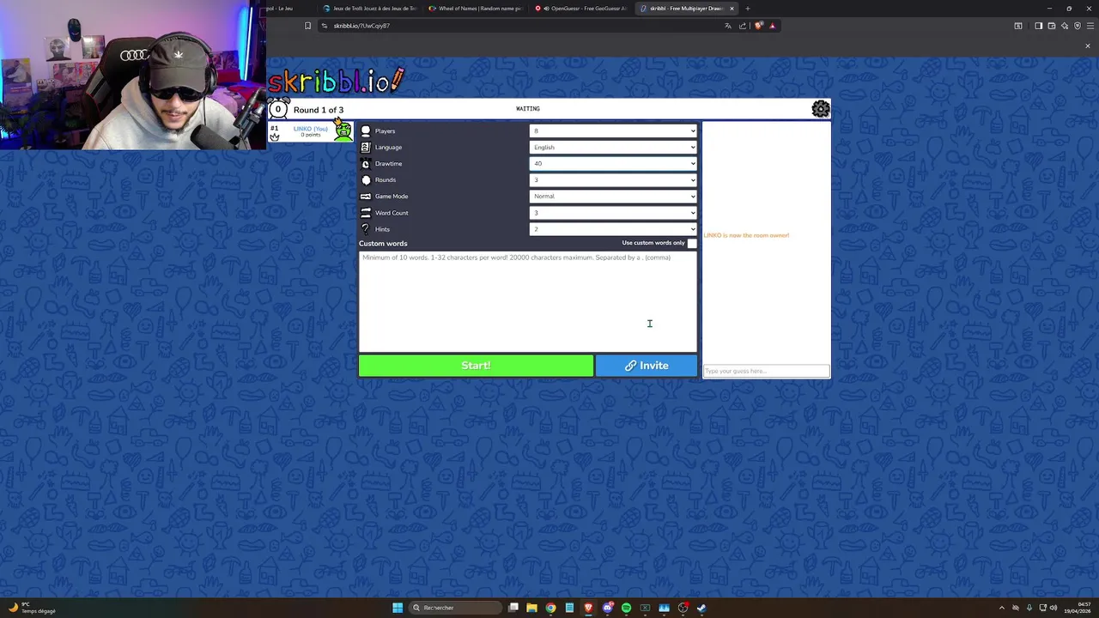Click the Brave Rewards triangle icon
The height and width of the screenshot is (618, 1099).
772,26
